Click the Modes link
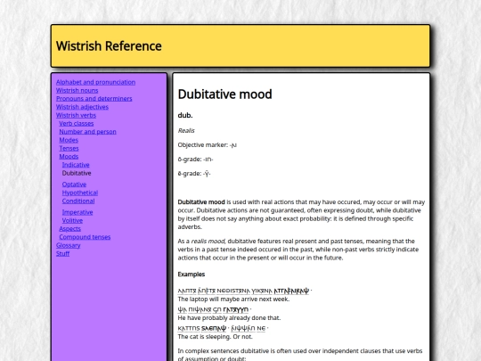The image size is (481, 361). click(69, 140)
